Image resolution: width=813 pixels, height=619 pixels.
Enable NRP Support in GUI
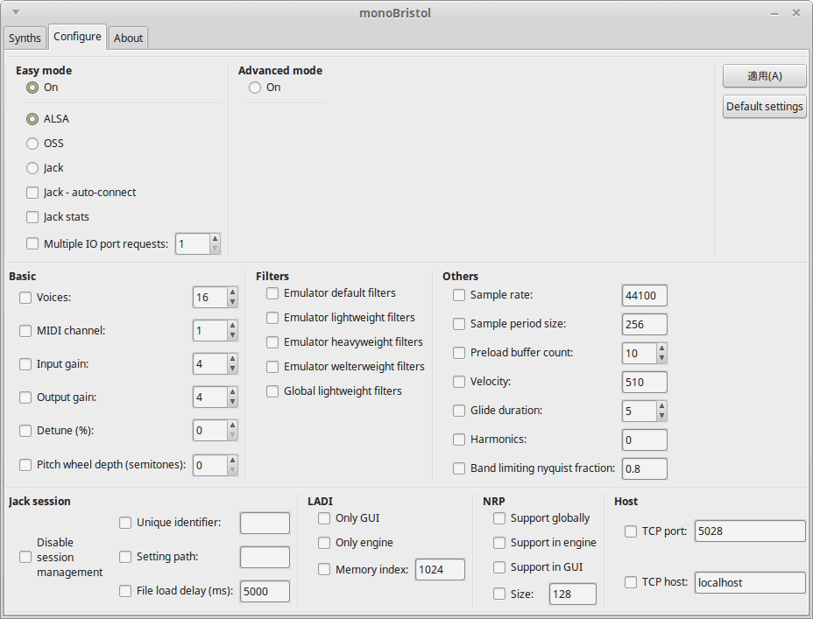tap(499, 567)
